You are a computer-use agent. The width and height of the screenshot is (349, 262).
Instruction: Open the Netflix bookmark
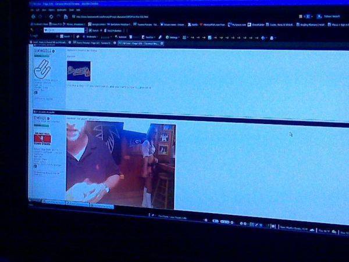pyautogui.click(x=193, y=24)
